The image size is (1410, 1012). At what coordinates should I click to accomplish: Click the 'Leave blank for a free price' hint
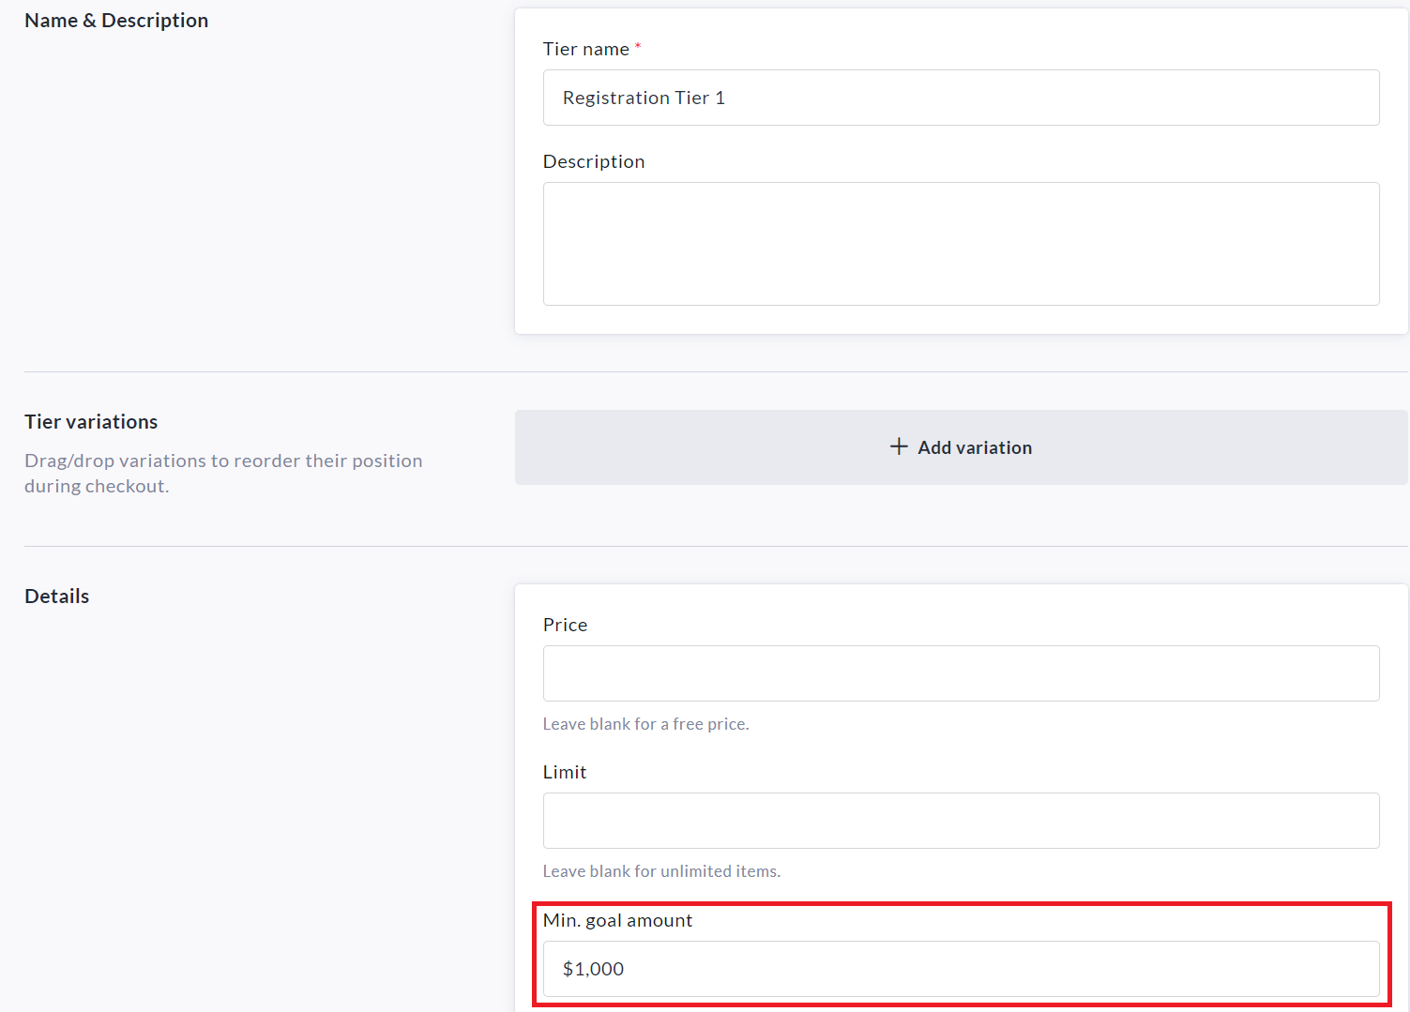(645, 724)
